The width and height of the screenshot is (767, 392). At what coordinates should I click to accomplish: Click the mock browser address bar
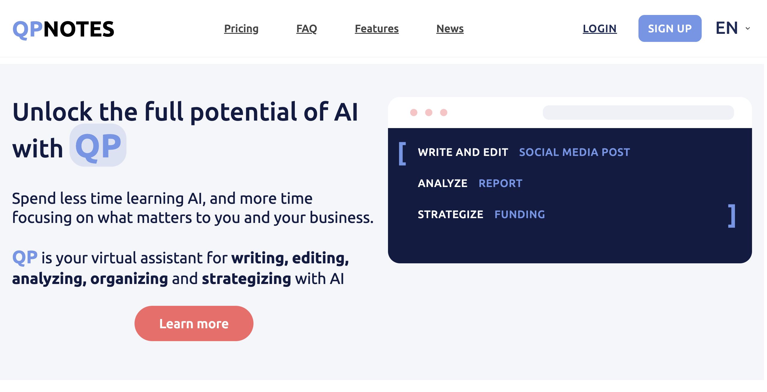[638, 113]
